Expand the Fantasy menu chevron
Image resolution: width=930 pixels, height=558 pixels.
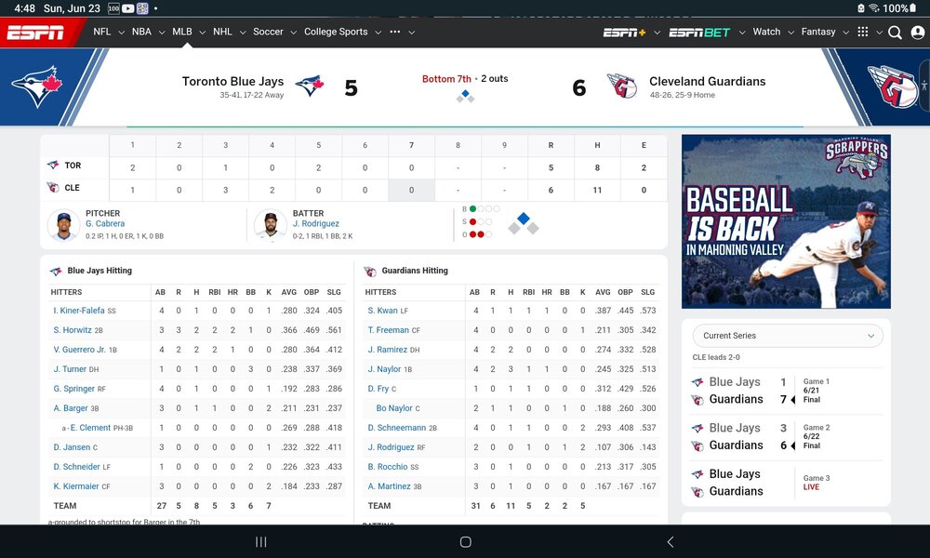click(x=845, y=33)
